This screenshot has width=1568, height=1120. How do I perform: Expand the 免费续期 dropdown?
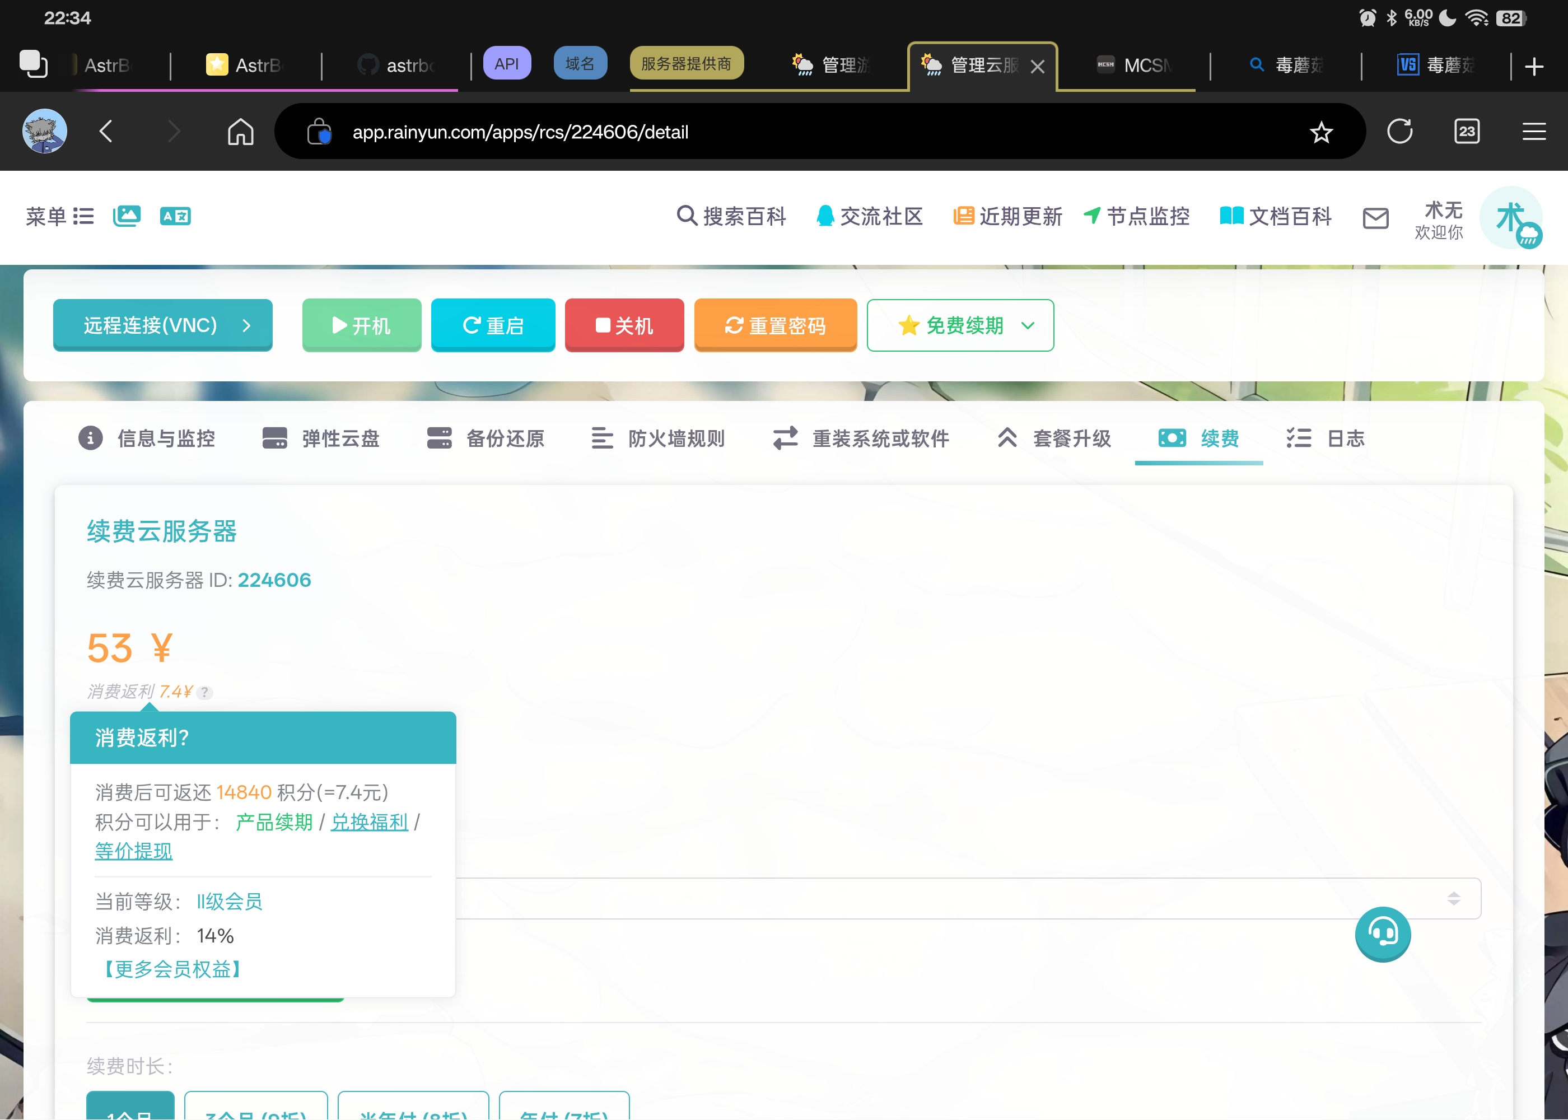coord(1028,325)
